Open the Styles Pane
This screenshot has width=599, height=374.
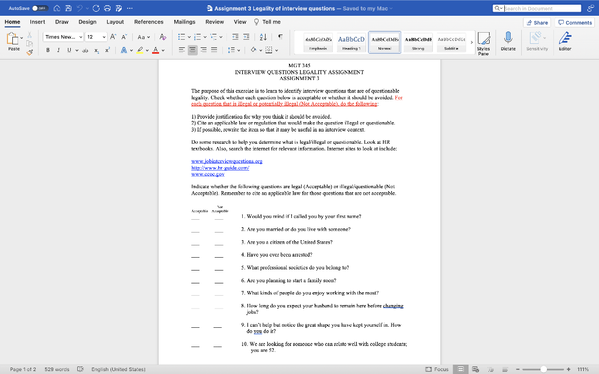pyautogui.click(x=484, y=42)
